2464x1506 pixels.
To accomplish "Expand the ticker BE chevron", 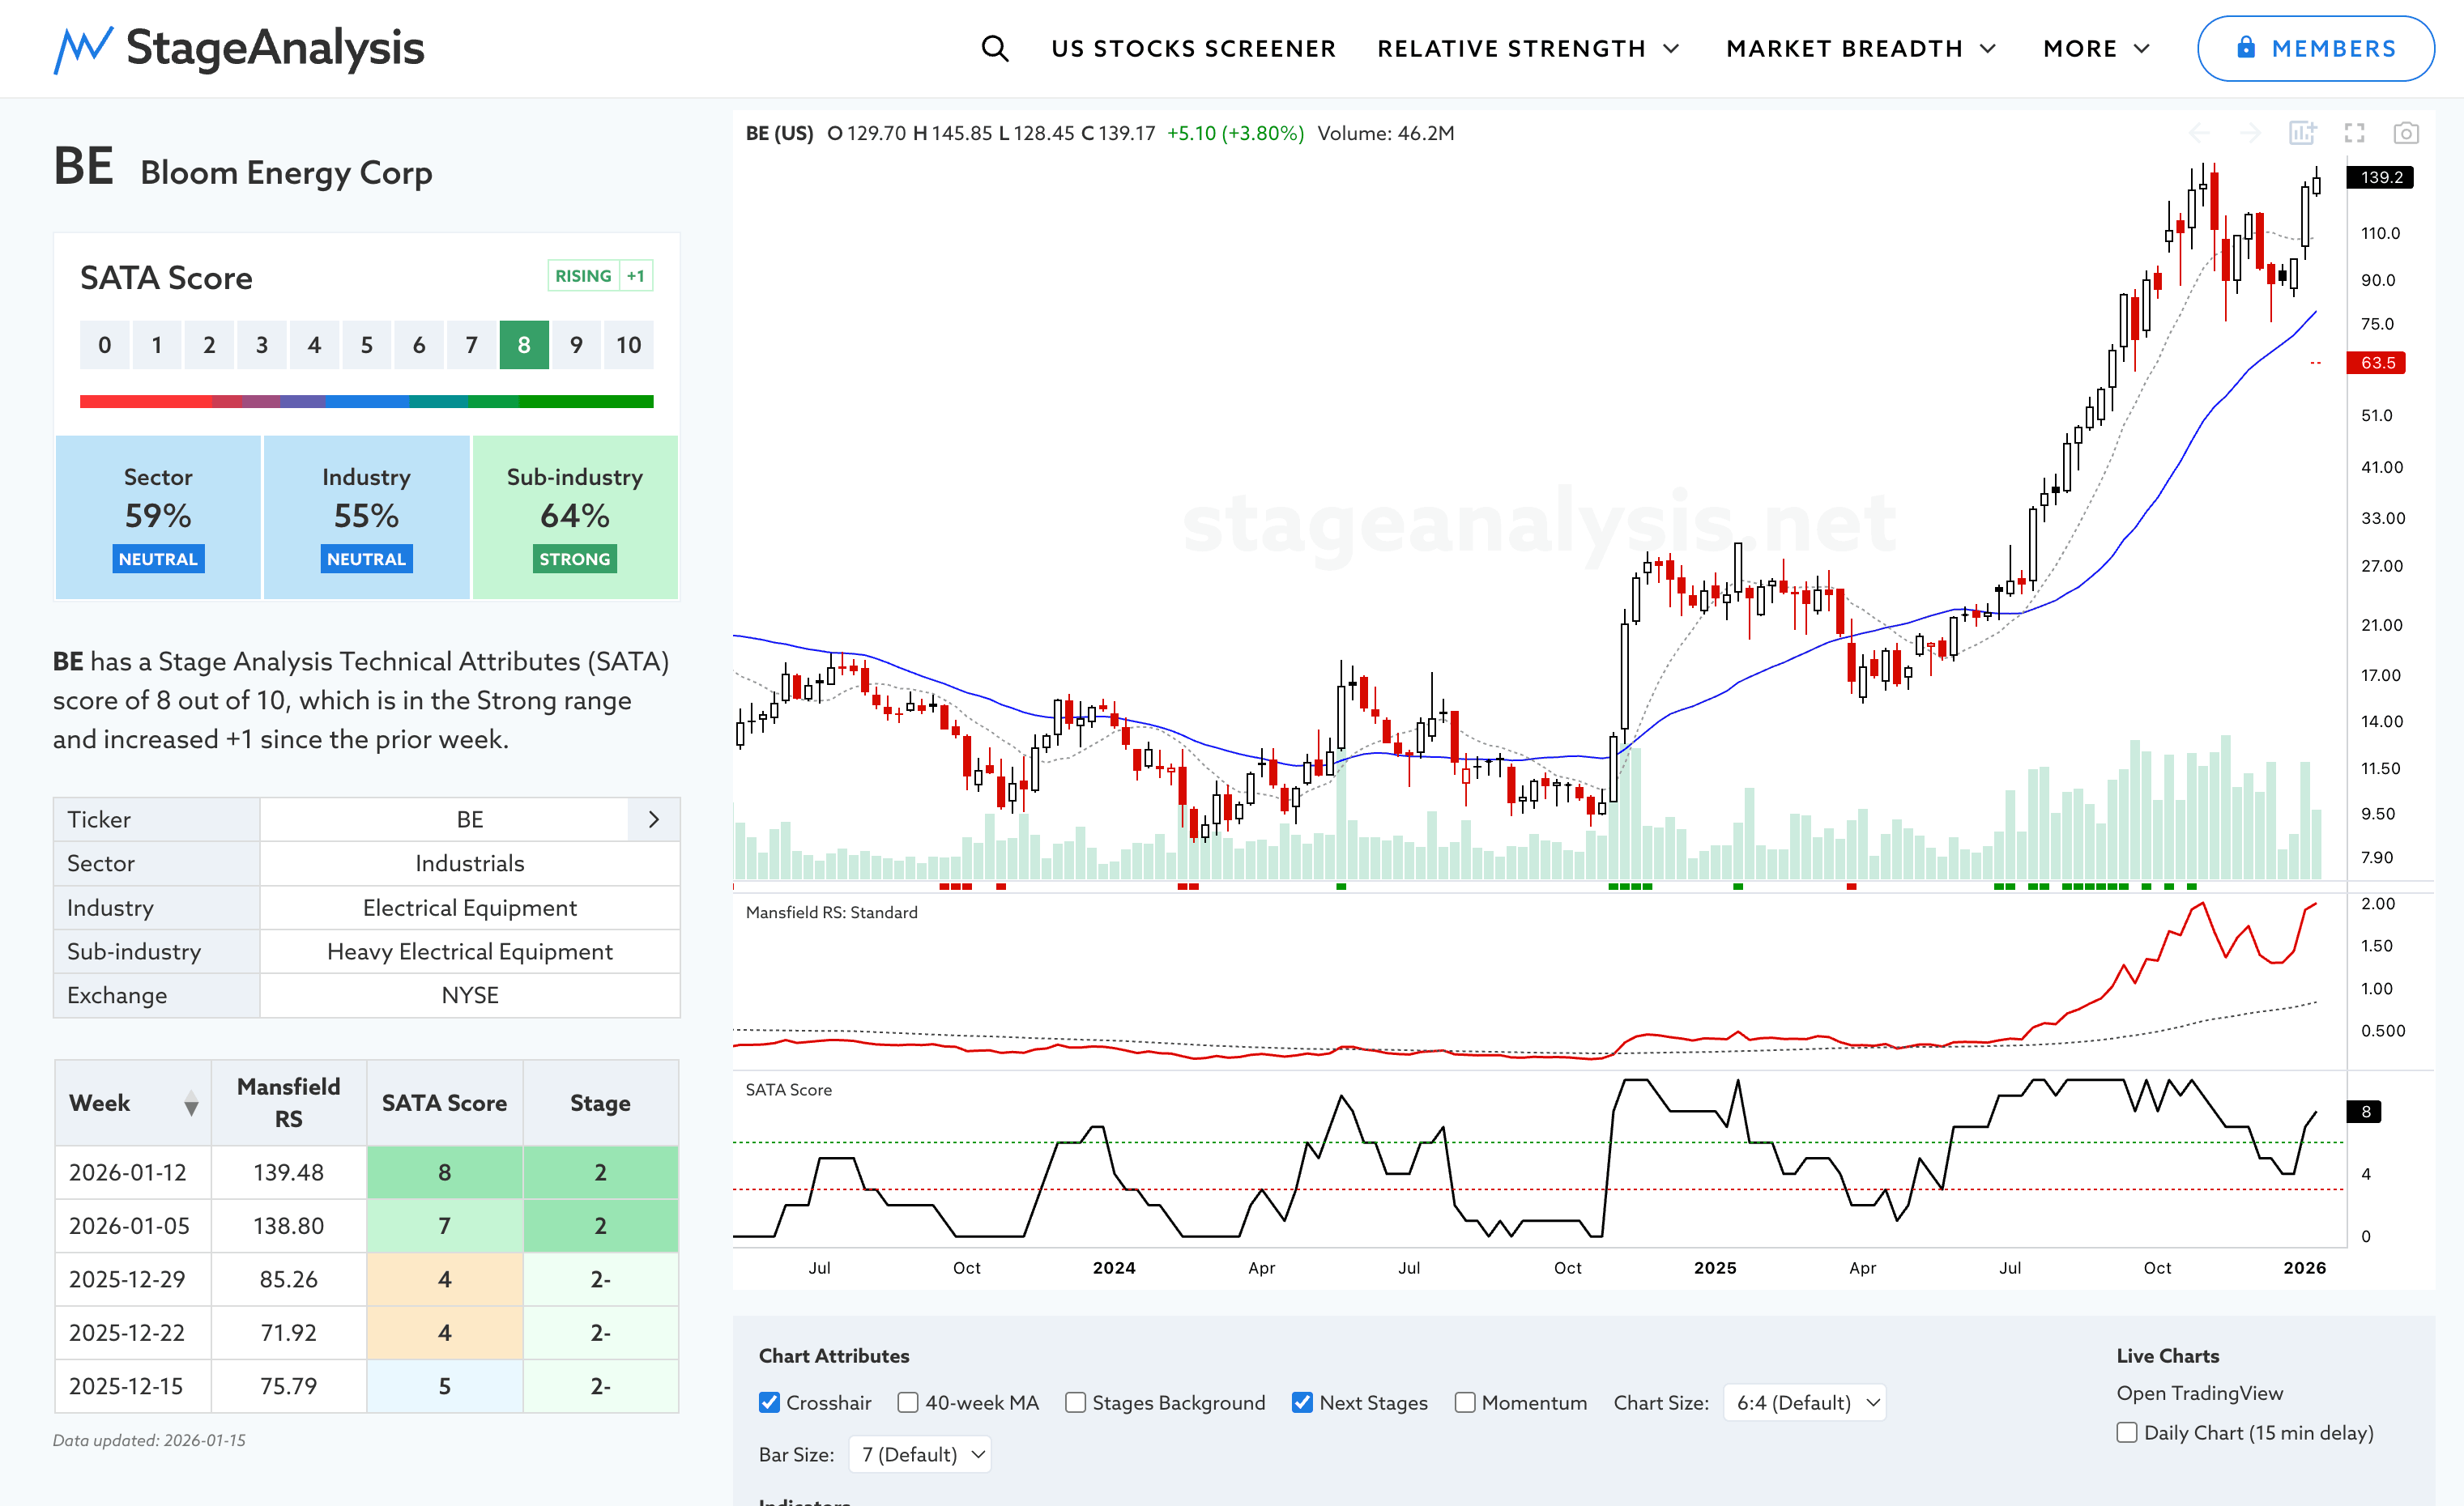I will point(654,819).
